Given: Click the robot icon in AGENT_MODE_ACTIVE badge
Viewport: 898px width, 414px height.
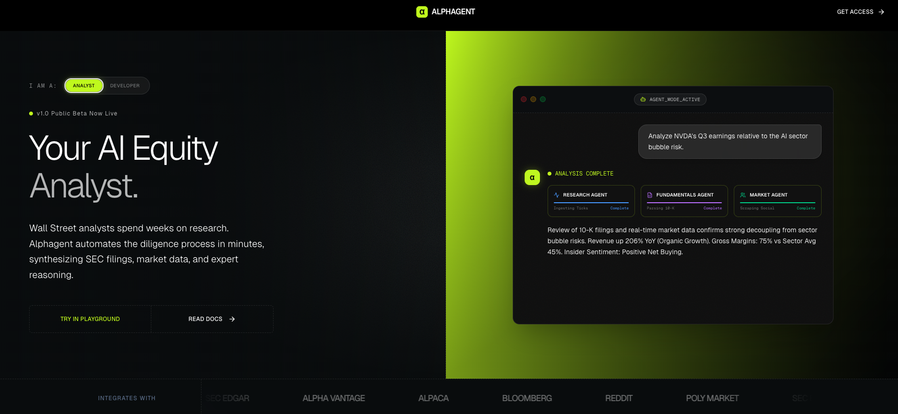Looking at the screenshot, I should click(643, 100).
